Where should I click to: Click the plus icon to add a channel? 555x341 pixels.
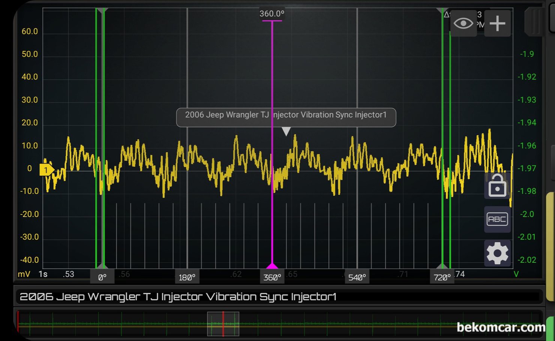(x=497, y=24)
